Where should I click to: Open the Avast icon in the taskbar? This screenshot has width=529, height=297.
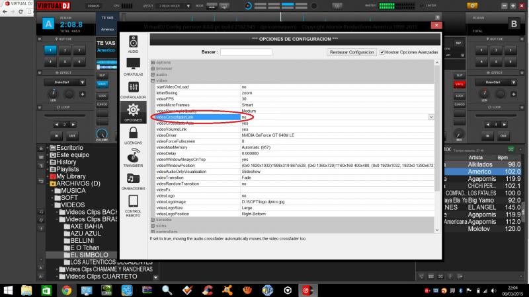[x=227, y=290]
